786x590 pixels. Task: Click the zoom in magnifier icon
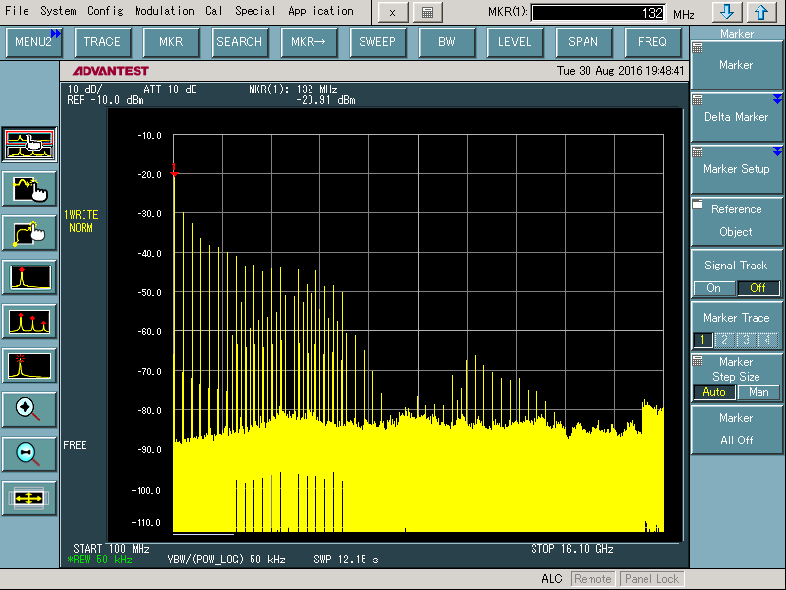coord(29,409)
